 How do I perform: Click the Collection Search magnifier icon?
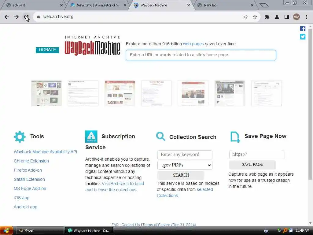(x=161, y=136)
